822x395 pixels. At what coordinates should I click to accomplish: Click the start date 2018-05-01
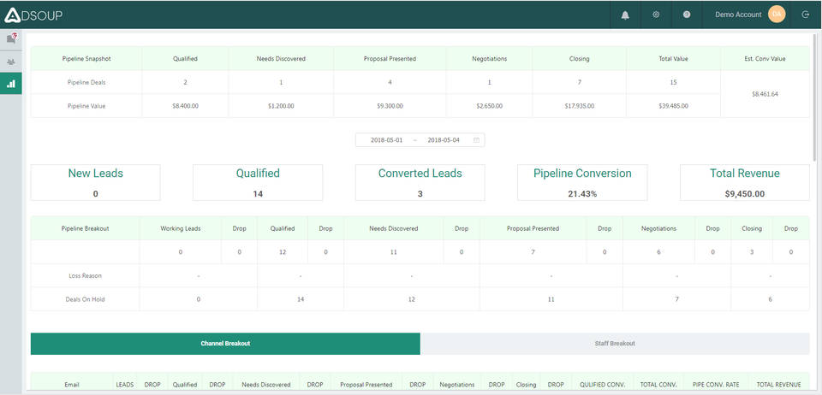click(387, 139)
